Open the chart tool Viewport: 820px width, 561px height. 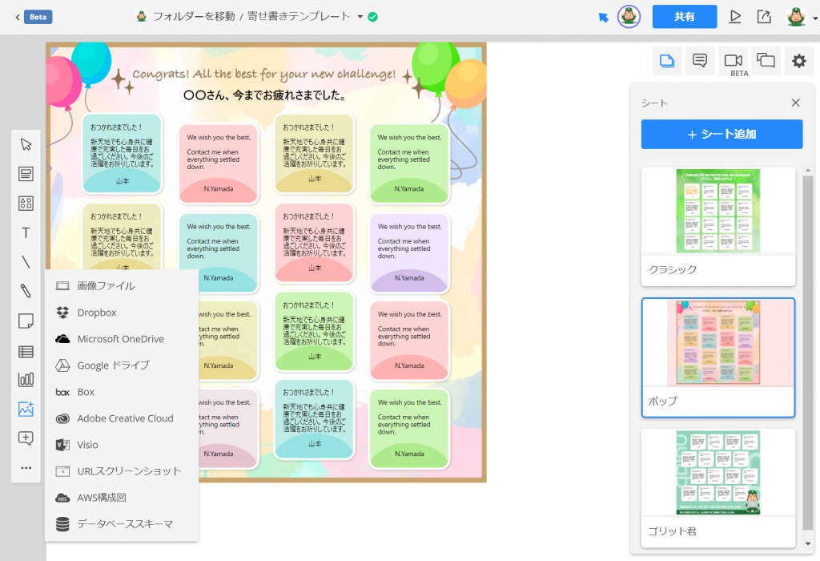pyautogui.click(x=26, y=380)
